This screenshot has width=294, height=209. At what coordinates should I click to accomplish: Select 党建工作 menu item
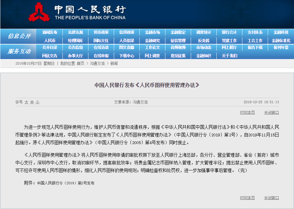(x=229, y=41)
